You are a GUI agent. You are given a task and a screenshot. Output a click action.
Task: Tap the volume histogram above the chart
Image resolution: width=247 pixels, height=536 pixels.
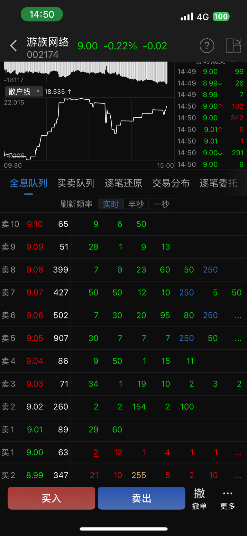click(x=86, y=73)
